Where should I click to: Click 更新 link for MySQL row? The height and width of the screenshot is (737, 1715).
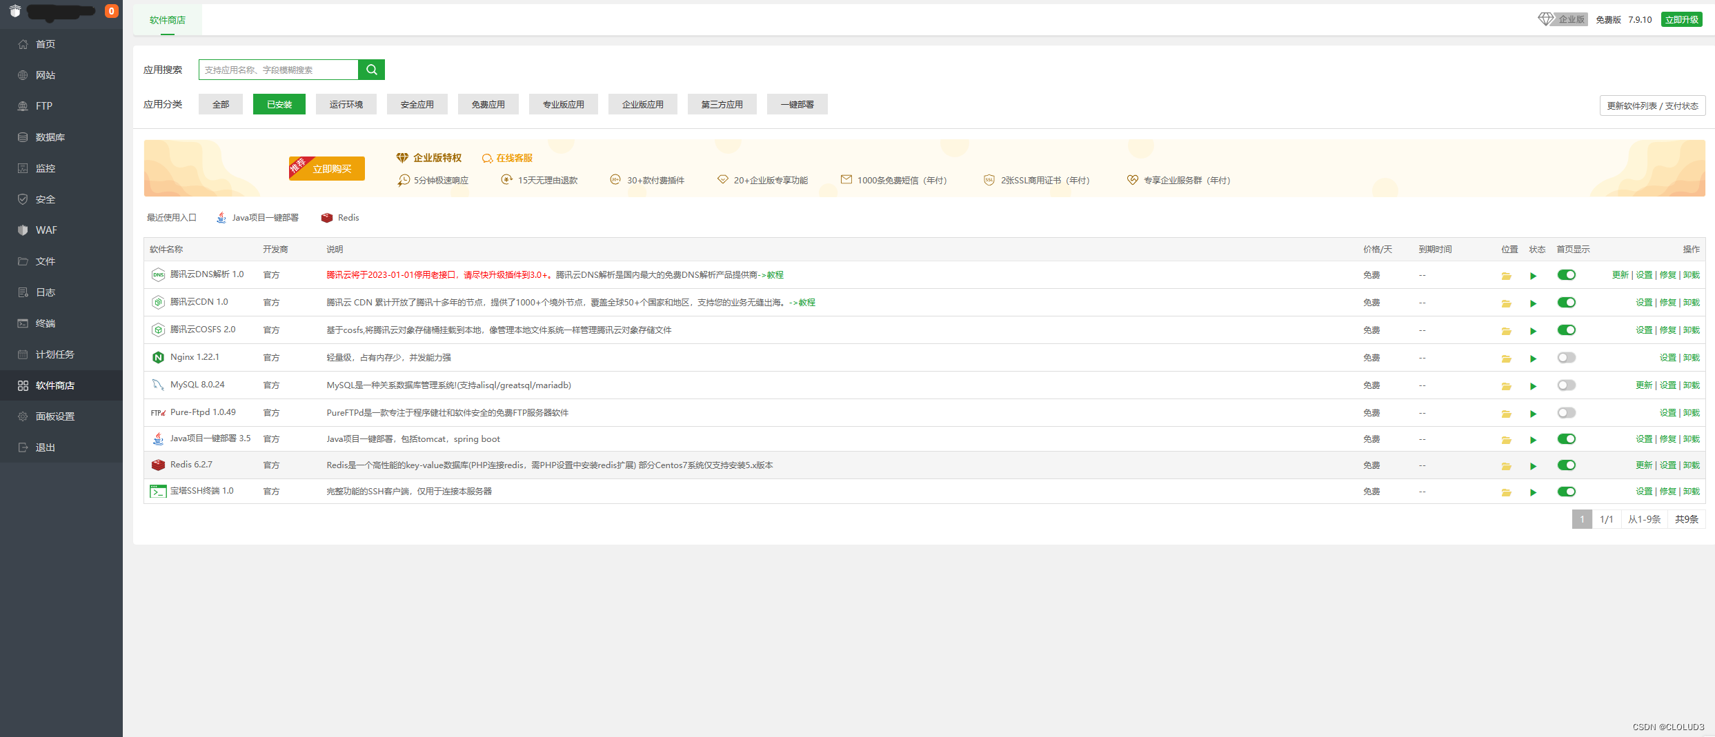1644,385
